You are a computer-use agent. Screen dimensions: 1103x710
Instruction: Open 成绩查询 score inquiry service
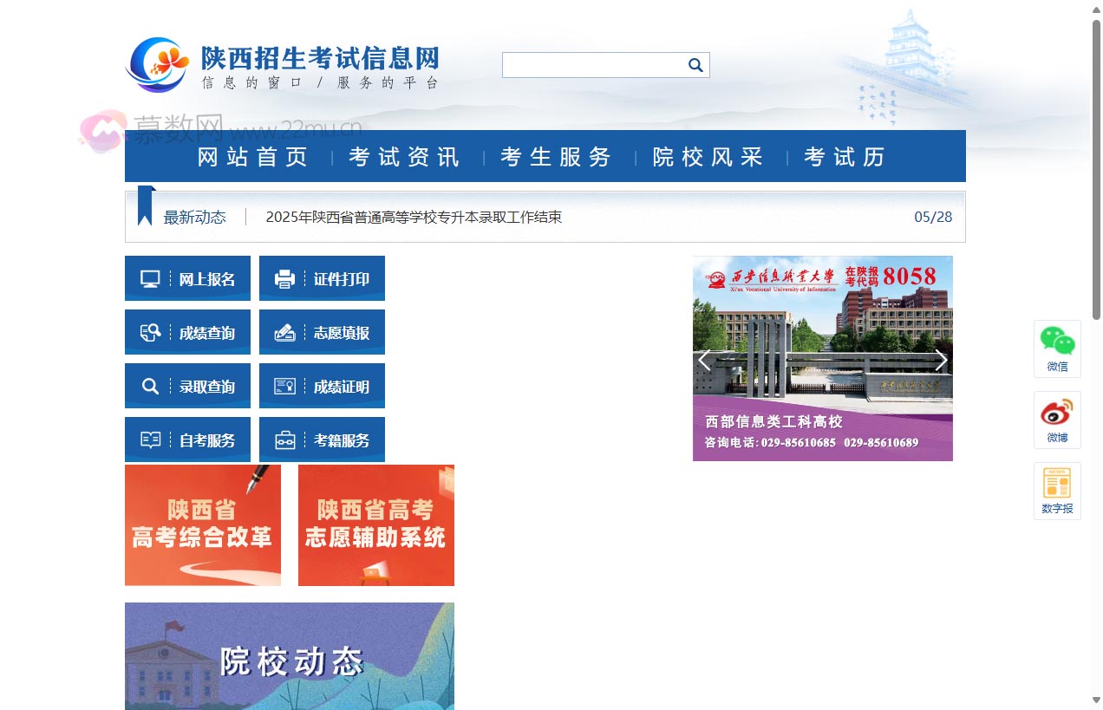point(187,332)
